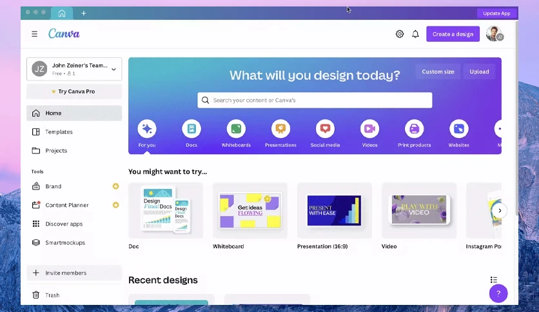Select the Docs category icon
Screen dimensions: 539x312
(x=191, y=129)
